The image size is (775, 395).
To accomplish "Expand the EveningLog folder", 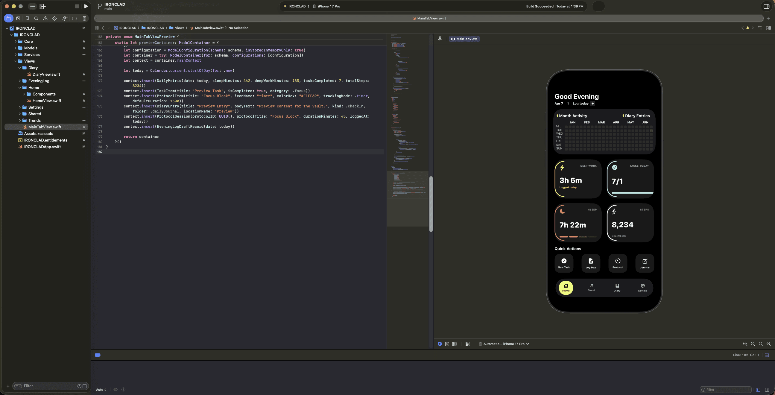I will point(19,81).
